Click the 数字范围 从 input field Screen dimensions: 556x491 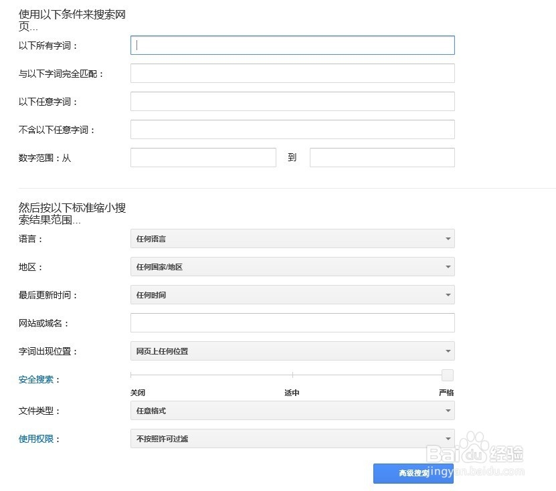click(x=203, y=157)
